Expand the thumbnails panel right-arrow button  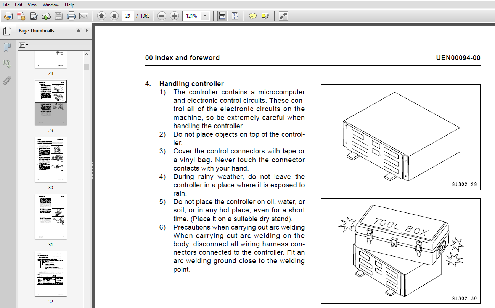(x=87, y=31)
